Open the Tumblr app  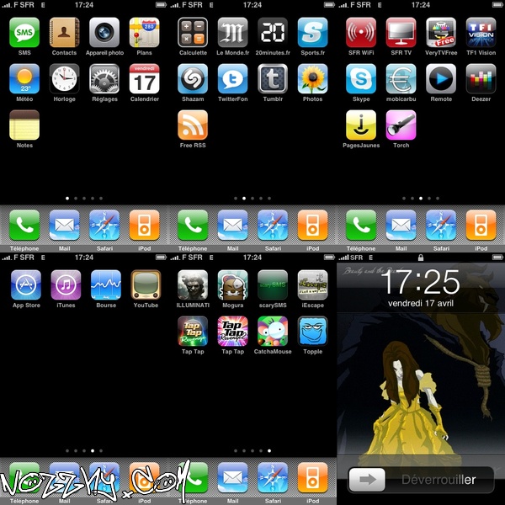pos(273,79)
